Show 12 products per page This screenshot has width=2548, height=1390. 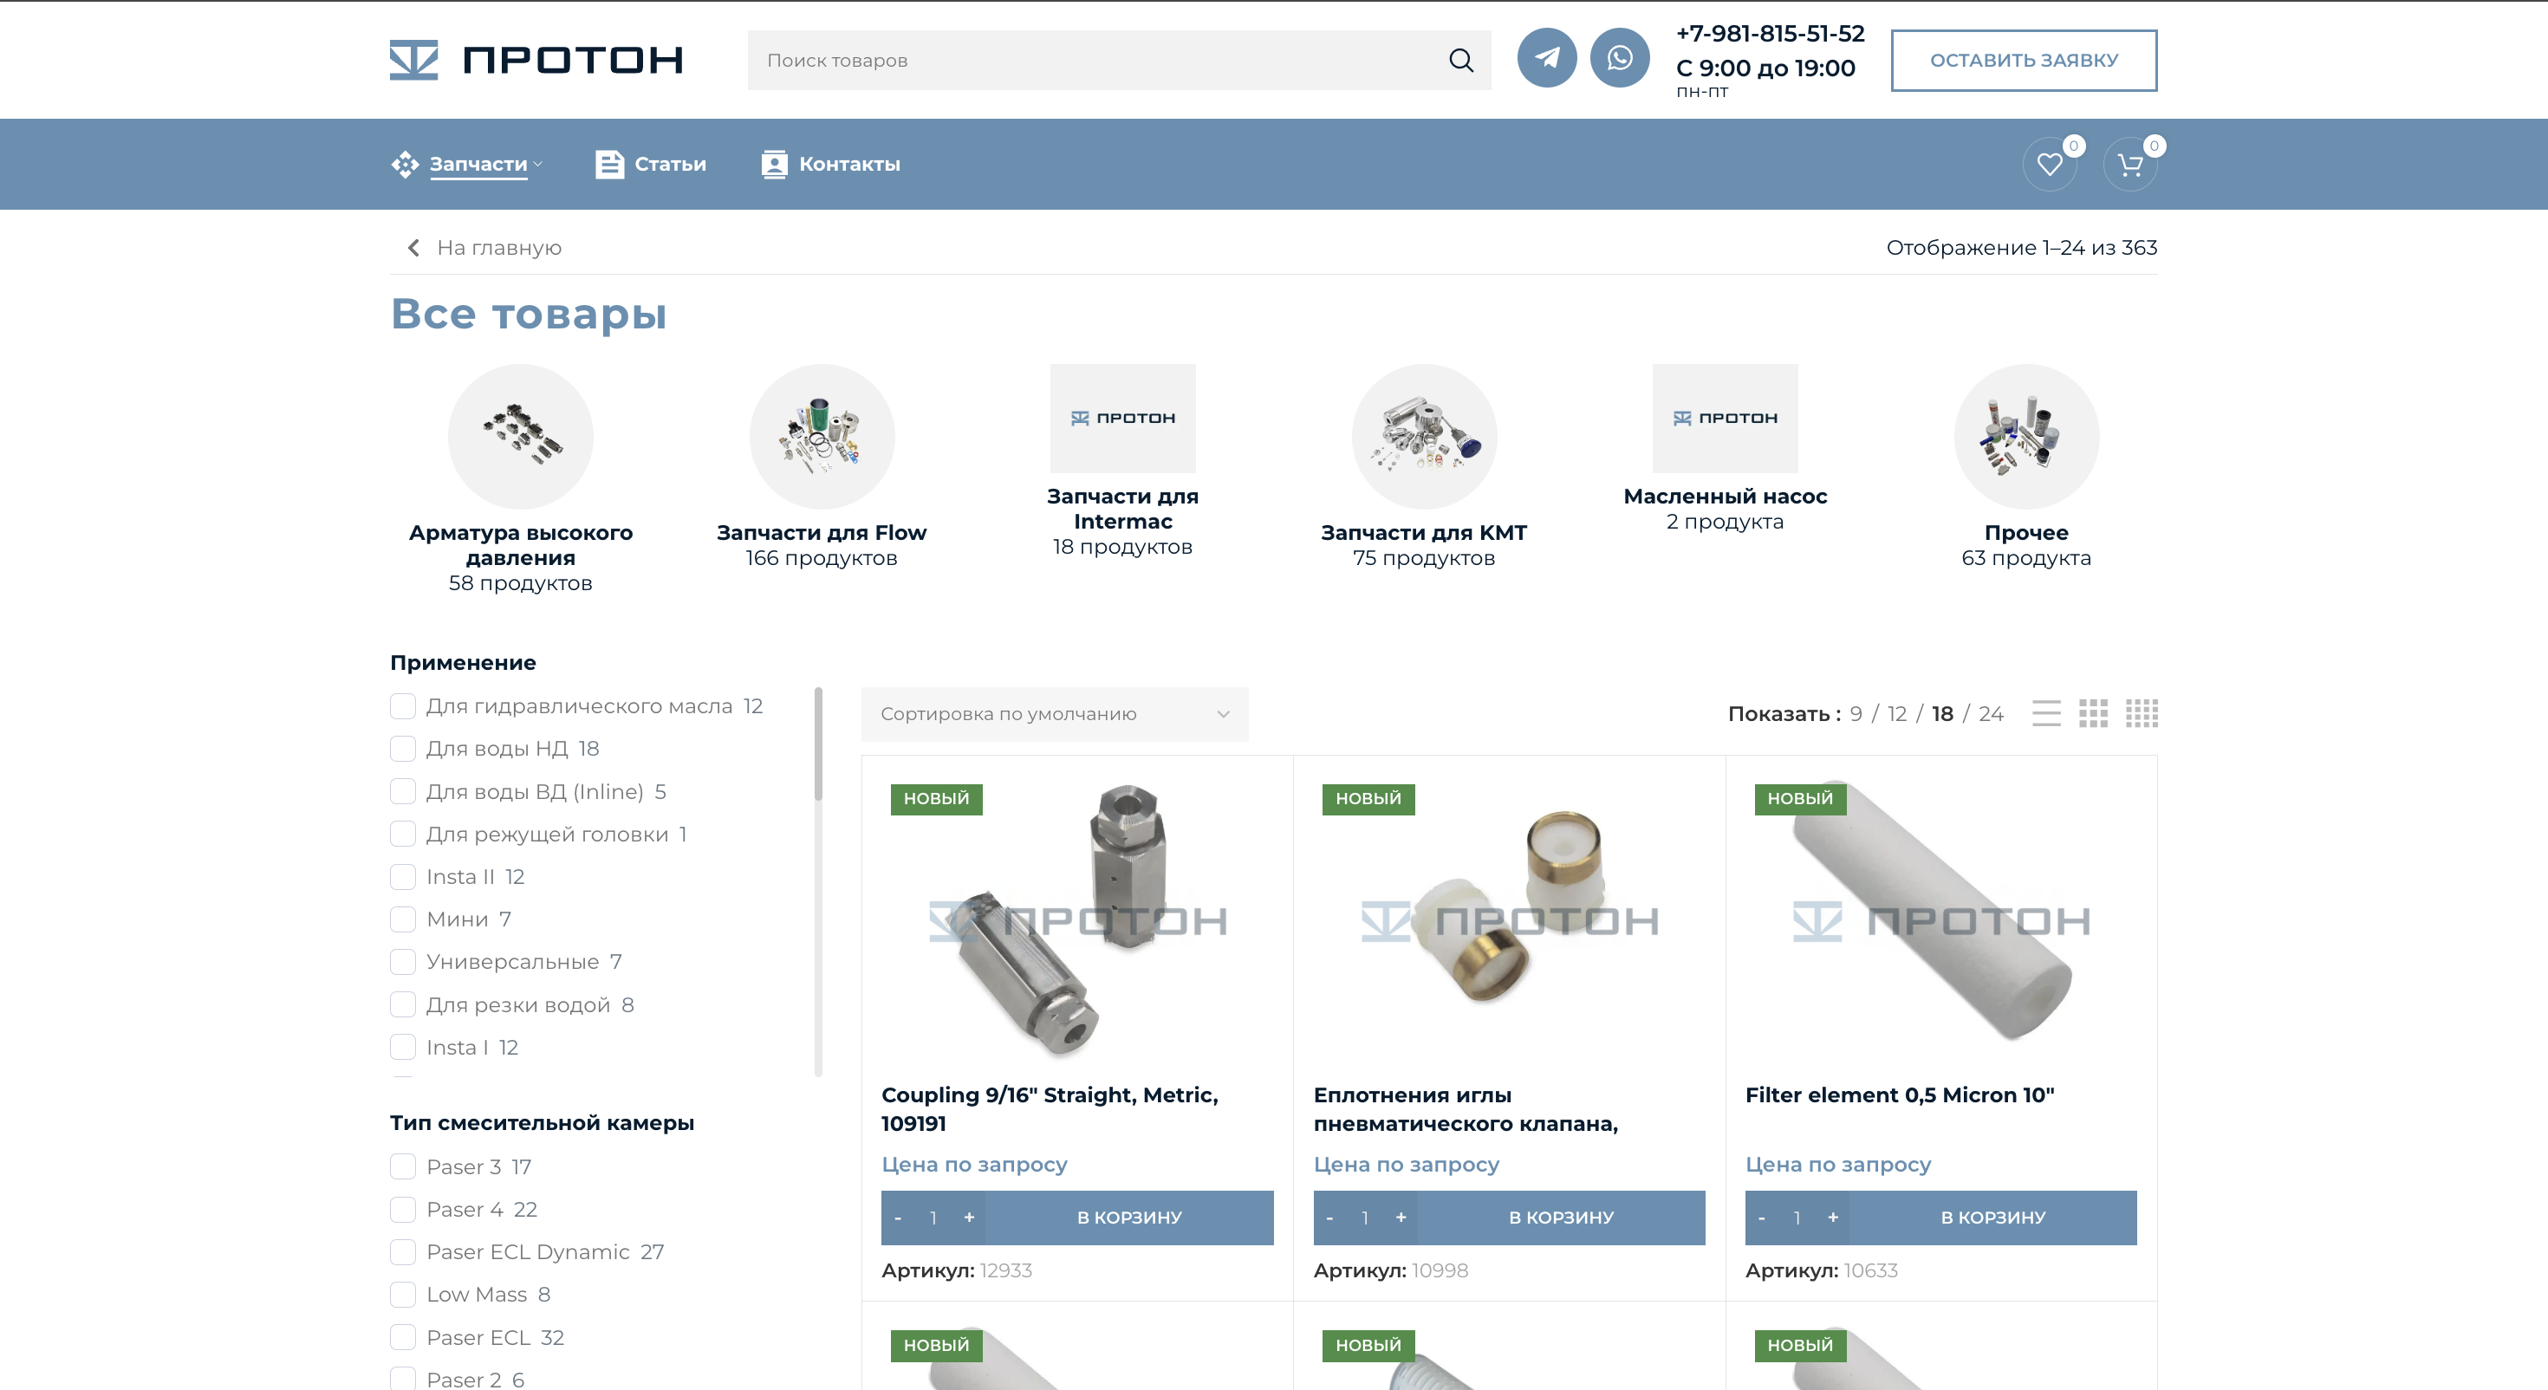pyautogui.click(x=1896, y=713)
